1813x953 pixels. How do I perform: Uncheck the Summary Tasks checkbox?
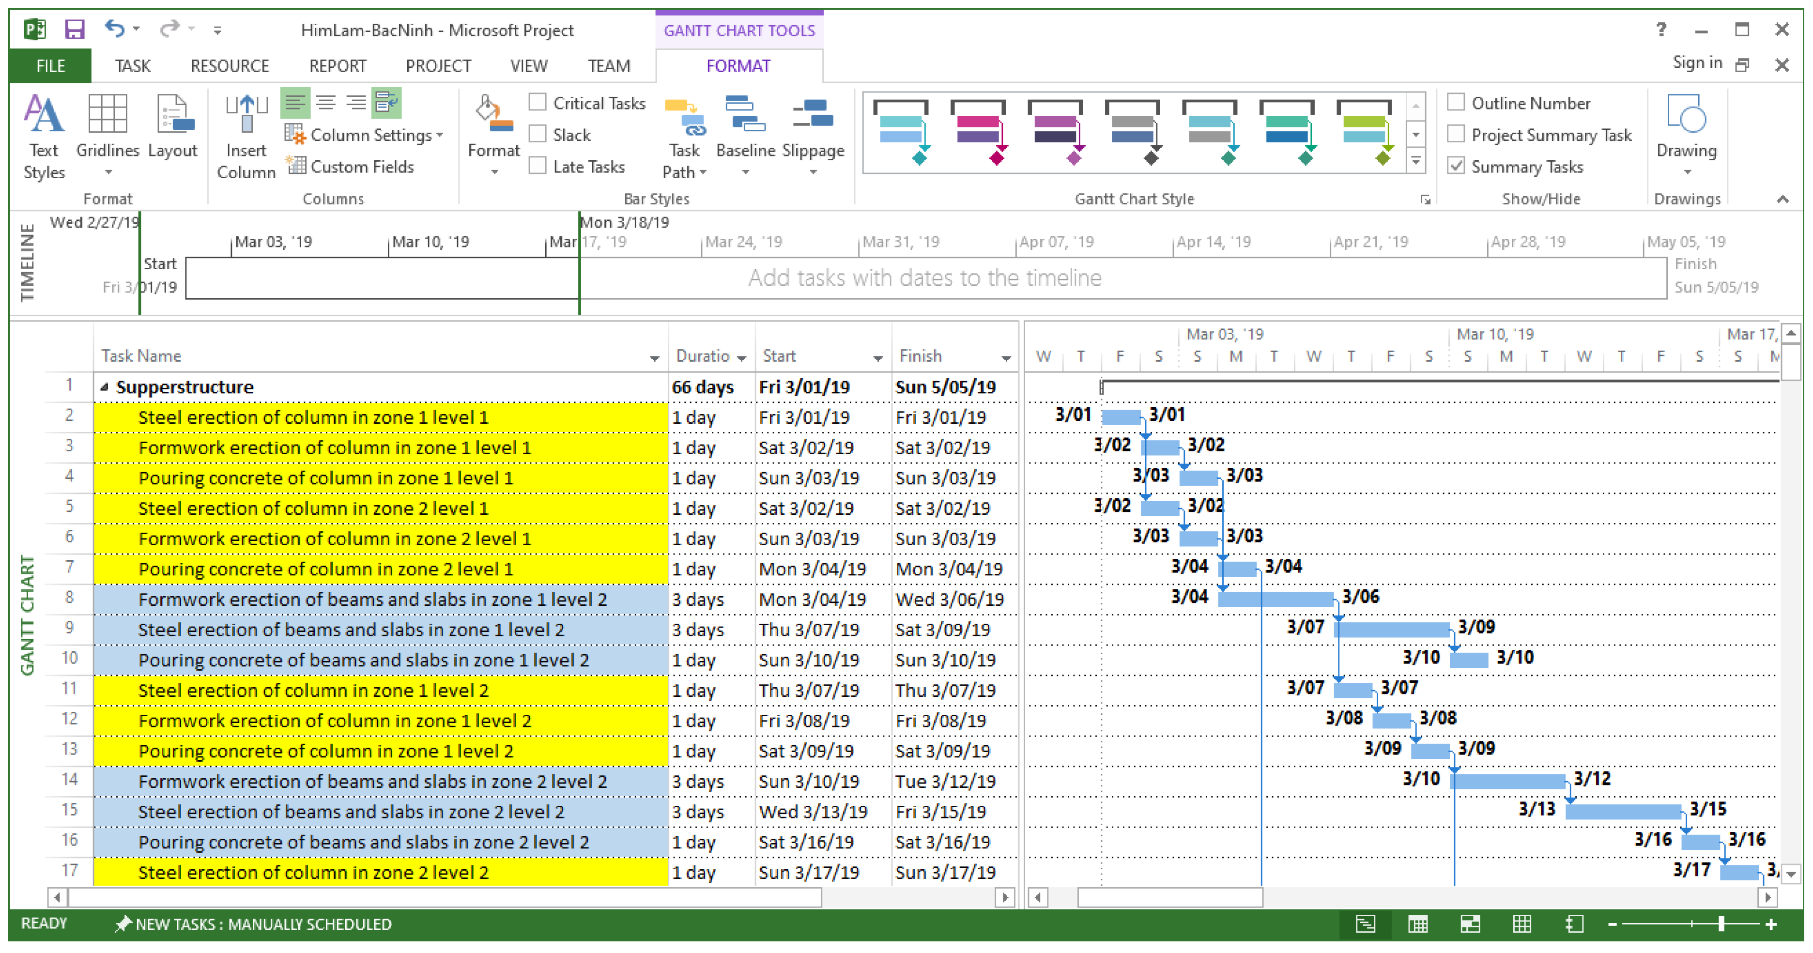pyautogui.click(x=1456, y=166)
